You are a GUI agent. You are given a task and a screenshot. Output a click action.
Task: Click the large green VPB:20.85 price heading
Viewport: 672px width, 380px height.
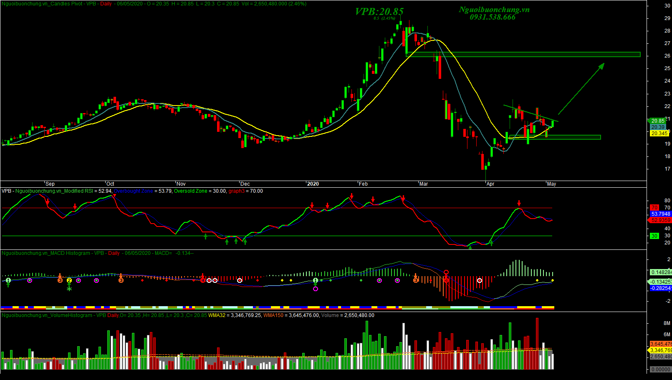379,12
